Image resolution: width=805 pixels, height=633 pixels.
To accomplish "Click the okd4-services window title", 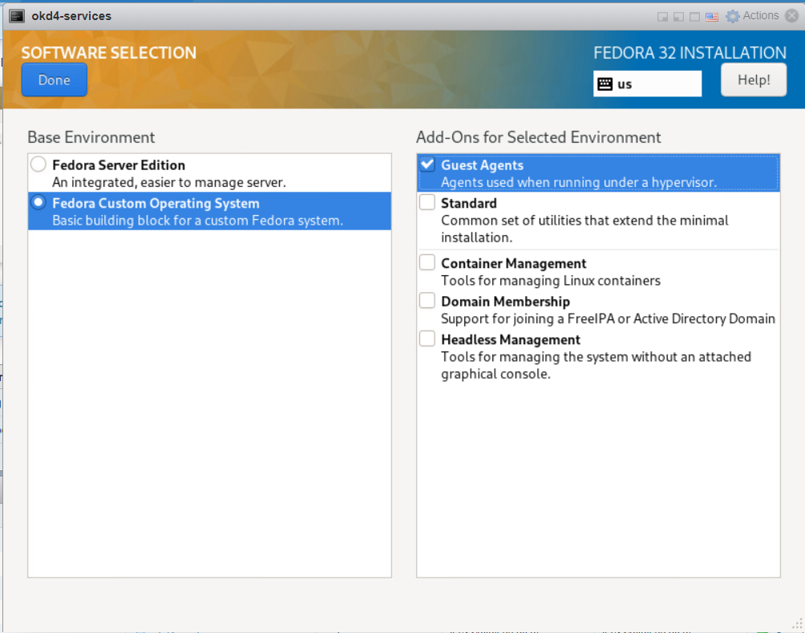I will point(71,16).
